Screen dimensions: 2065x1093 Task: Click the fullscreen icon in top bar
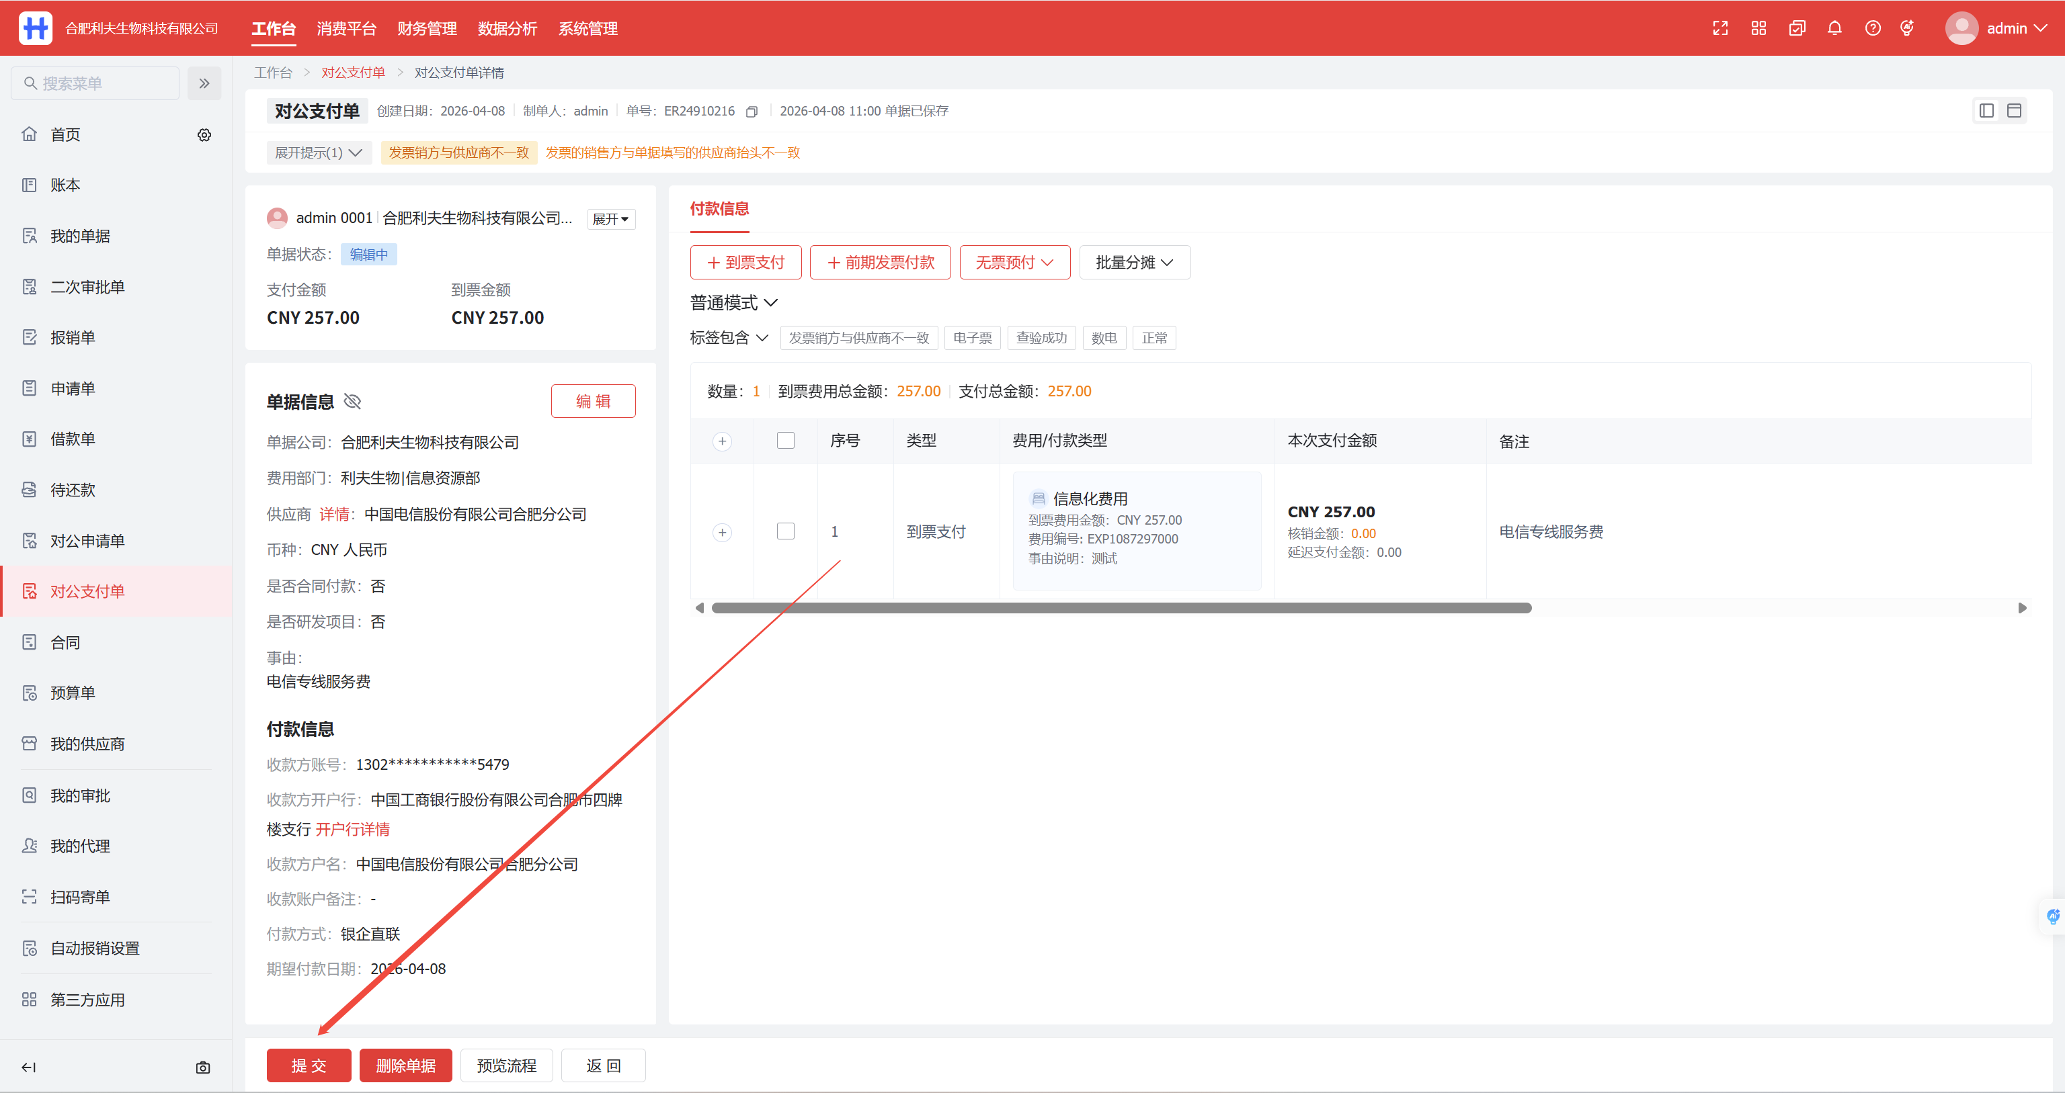coord(1720,29)
